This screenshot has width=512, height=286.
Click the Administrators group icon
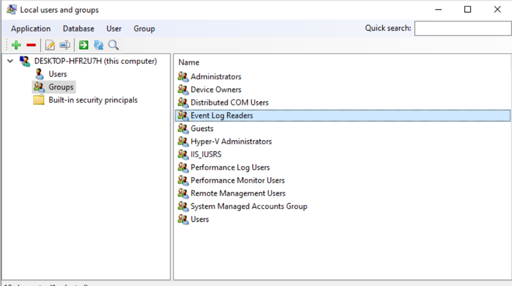pos(183,77)
